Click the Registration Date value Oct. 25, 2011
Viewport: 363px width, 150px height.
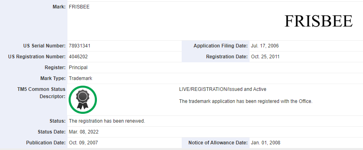pos(265,57)
